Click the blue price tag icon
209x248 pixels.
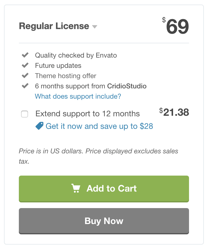point(39,126)
